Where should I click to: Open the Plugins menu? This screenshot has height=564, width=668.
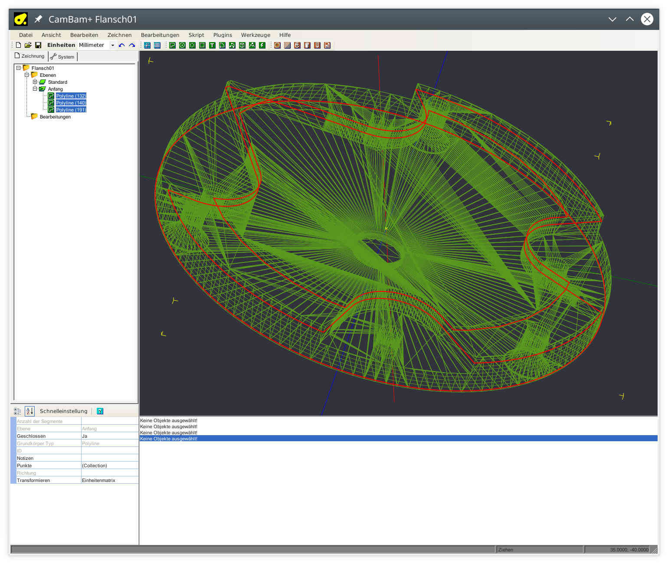(223, 35)
